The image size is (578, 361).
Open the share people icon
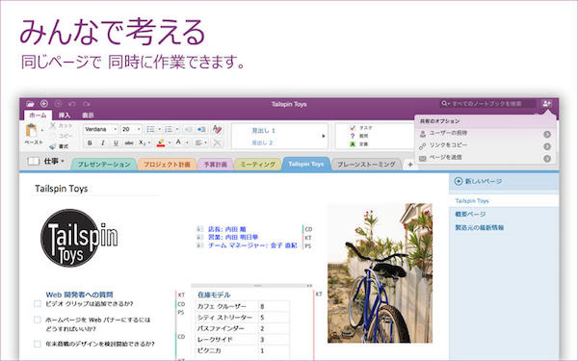click(546, 104)
